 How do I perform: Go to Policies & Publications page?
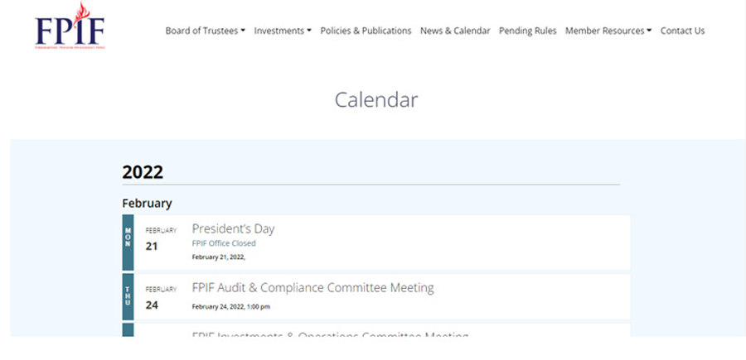[x=366, y=31]
